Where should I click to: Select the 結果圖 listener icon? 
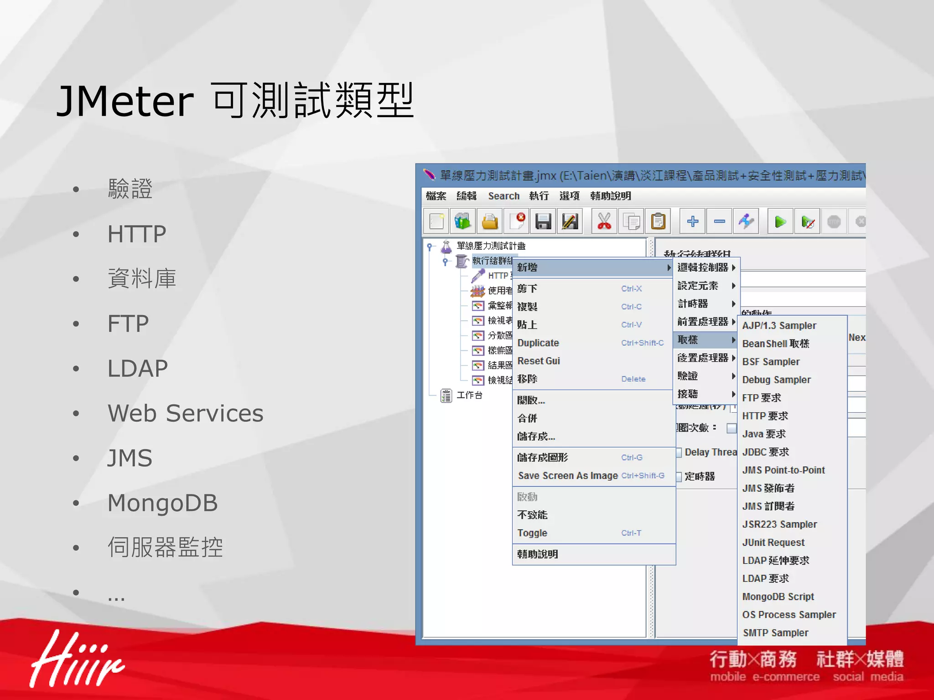pyautogui.click(x=477, y=365)
